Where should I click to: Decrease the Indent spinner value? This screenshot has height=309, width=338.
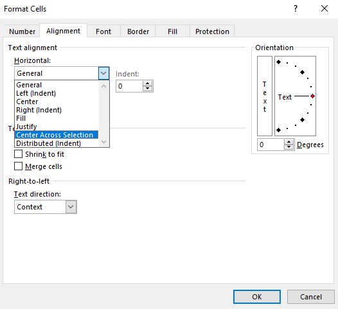pos(147,89)
